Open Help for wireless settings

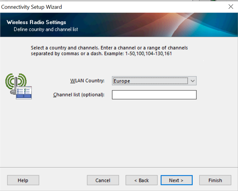(23, 180)
